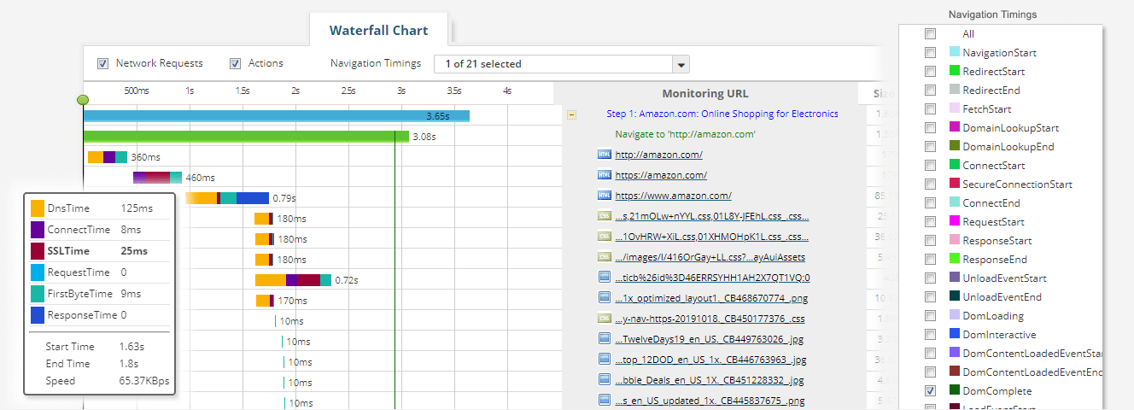Open the 1OvHRW+XiL.css resource link
Screen dimensions: 1134x410
[x=711, y=237]
